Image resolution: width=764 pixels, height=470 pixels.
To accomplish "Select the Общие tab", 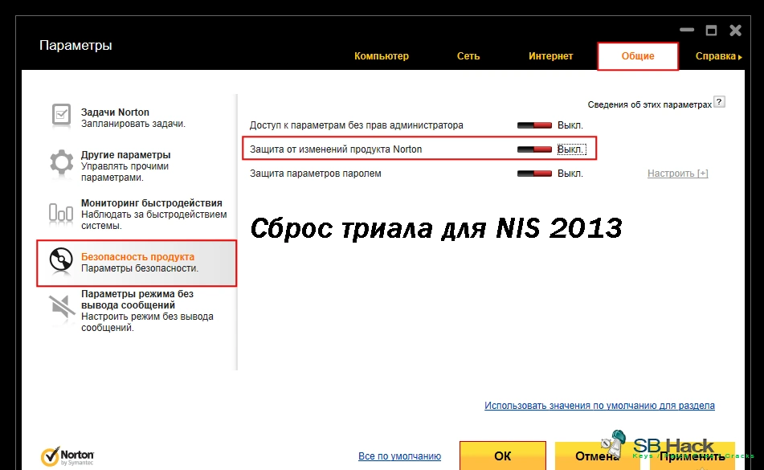I will (638, 56).
